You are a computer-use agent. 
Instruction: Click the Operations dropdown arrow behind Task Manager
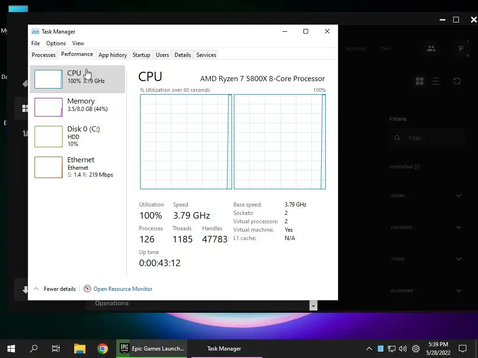(313, 305)
